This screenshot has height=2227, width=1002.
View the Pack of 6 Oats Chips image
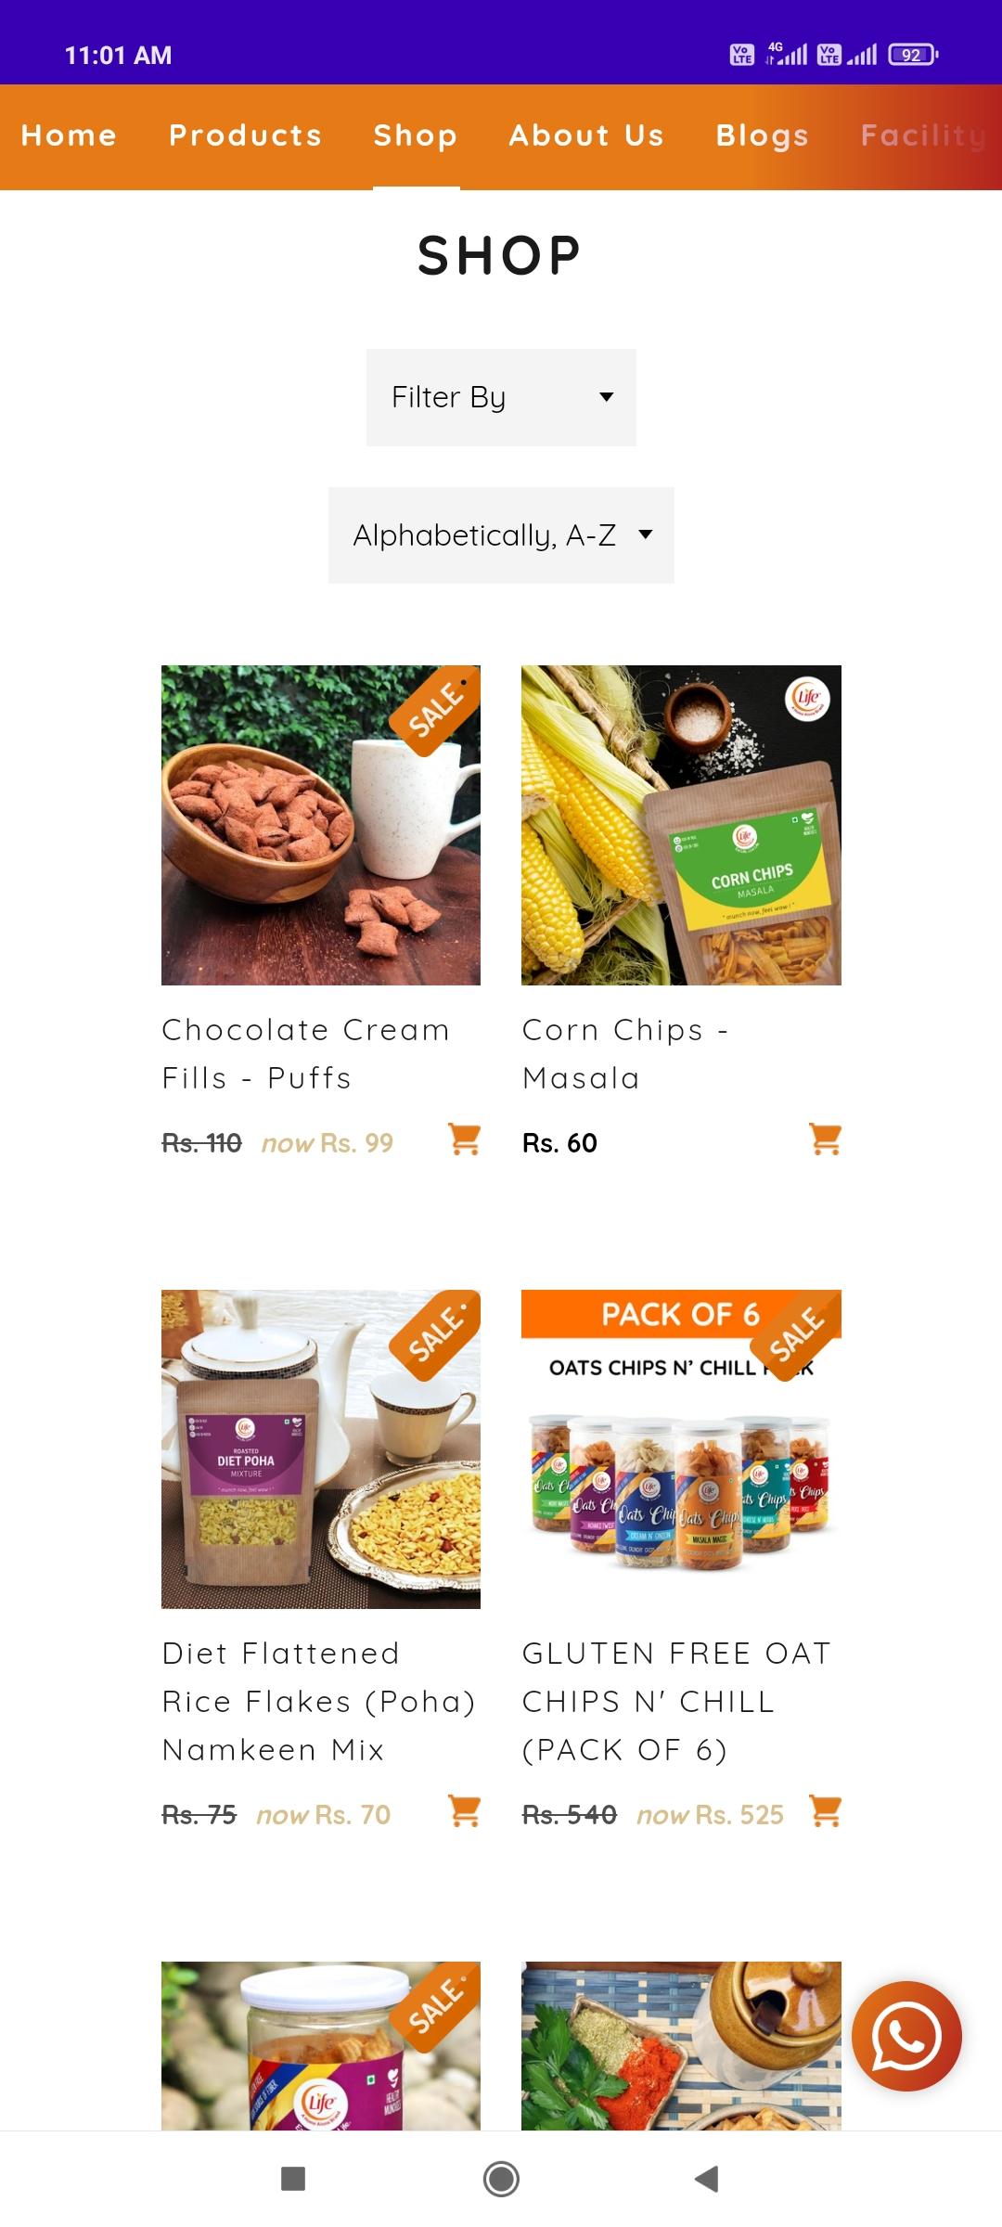(x=681, y=1449)
